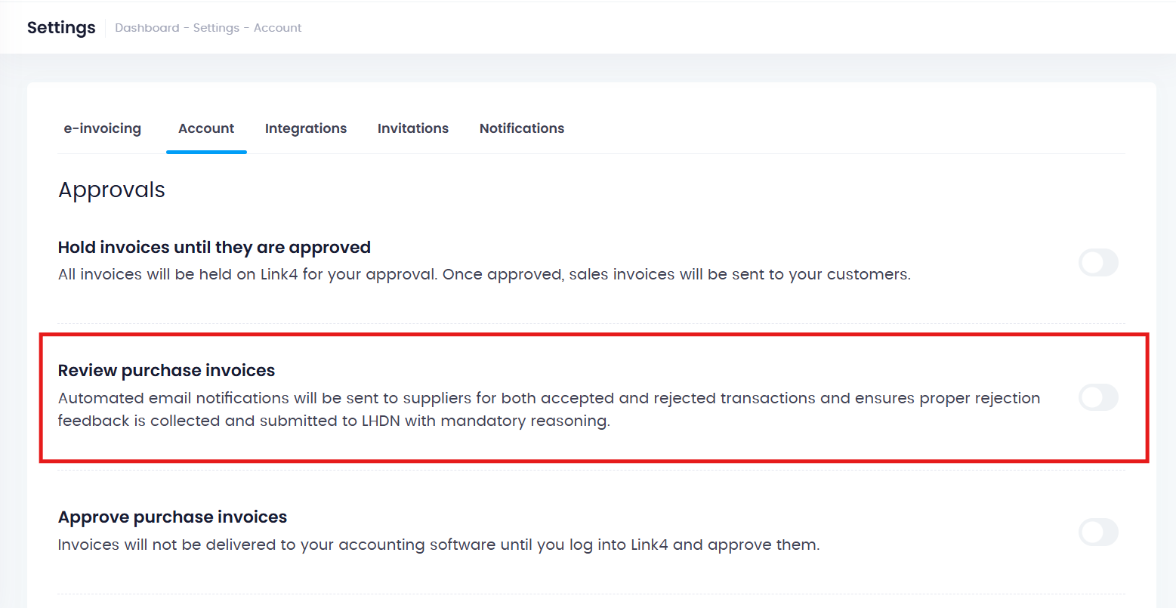Switch to the Integrations tab

[x=306, y=128]
